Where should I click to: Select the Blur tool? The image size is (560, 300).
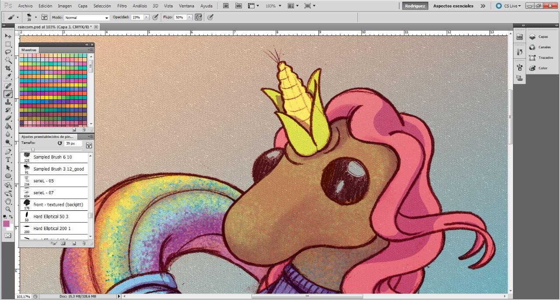click(8, 134)
